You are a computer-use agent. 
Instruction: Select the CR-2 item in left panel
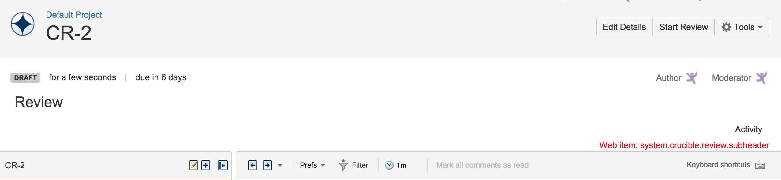tap(15, 165)
